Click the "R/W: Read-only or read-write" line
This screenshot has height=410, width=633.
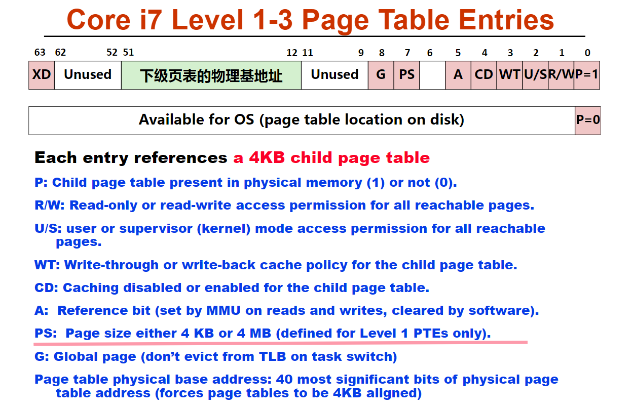coord(284,206)
